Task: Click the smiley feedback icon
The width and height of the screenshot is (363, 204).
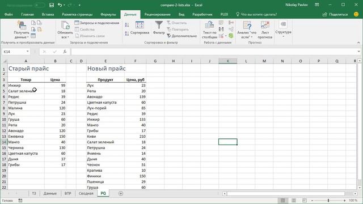Action: pyautogui.click(x=356, y=14)
